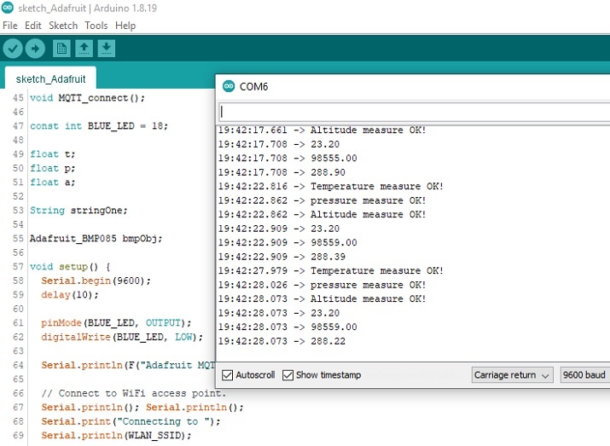This screenshot has width=610, height=446.
Task: Click 'Temperature measure OK!' at 19:42:22.816
Action: (x=377, y=186)
